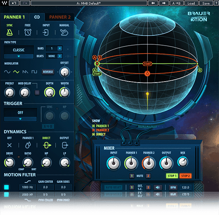Open the Bars value dropdown arrow

60,48
